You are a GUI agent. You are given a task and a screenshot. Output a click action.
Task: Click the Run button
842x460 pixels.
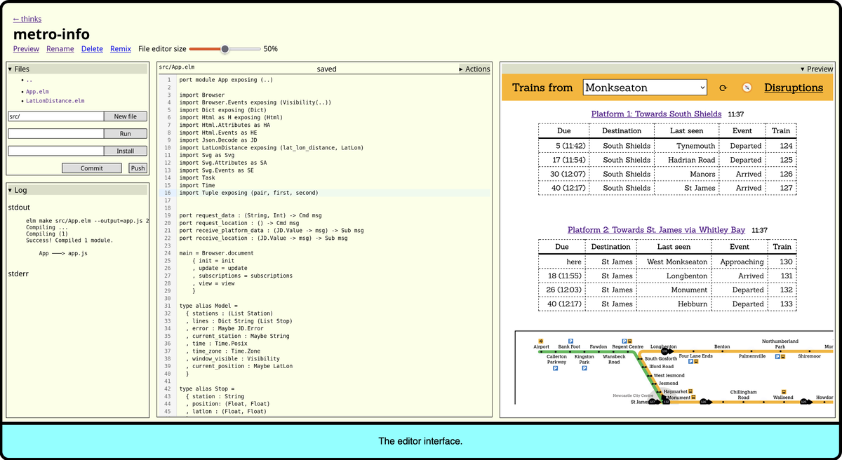(126, 133)
